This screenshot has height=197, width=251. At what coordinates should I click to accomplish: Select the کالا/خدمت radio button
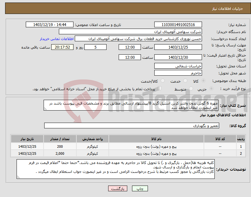pos(163,81)
